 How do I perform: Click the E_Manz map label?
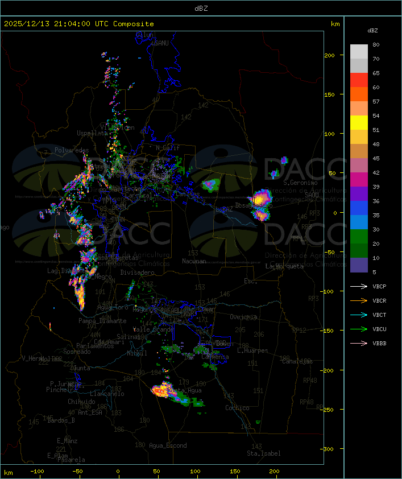67,441
